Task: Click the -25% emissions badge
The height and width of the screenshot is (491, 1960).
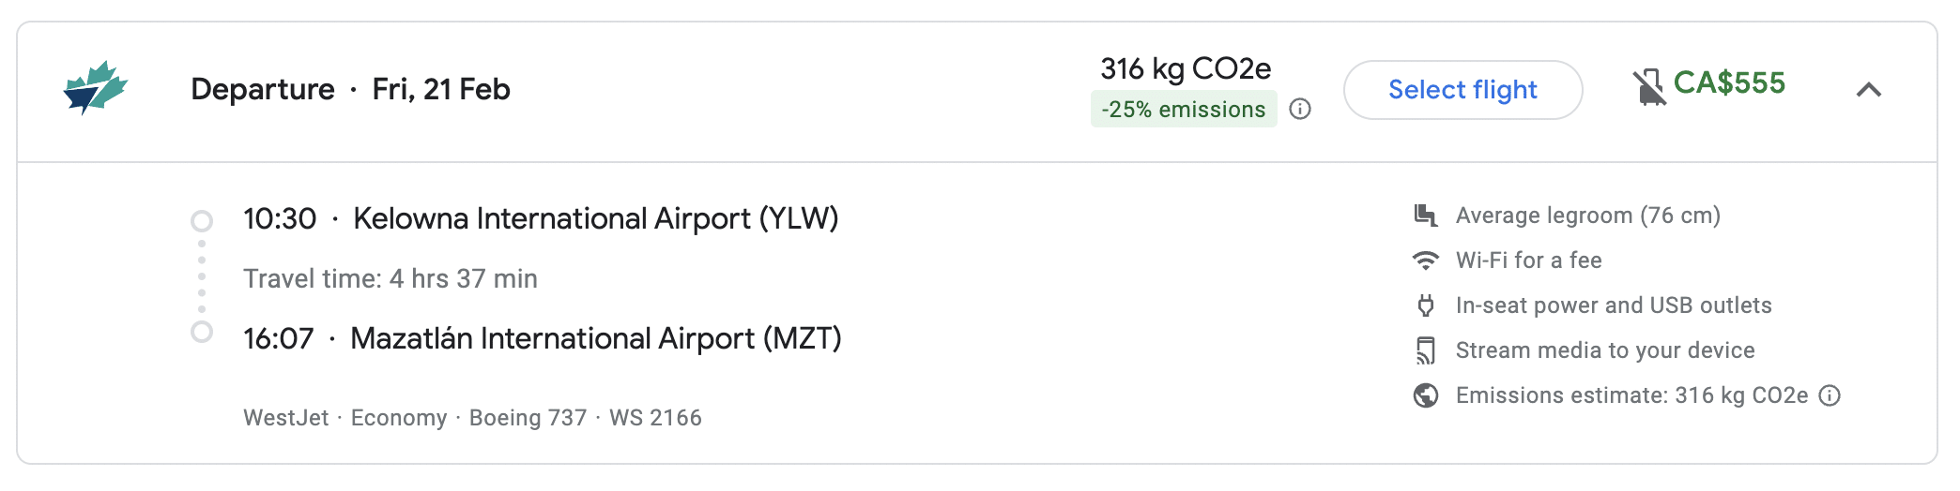Action: click(1183, 110)
